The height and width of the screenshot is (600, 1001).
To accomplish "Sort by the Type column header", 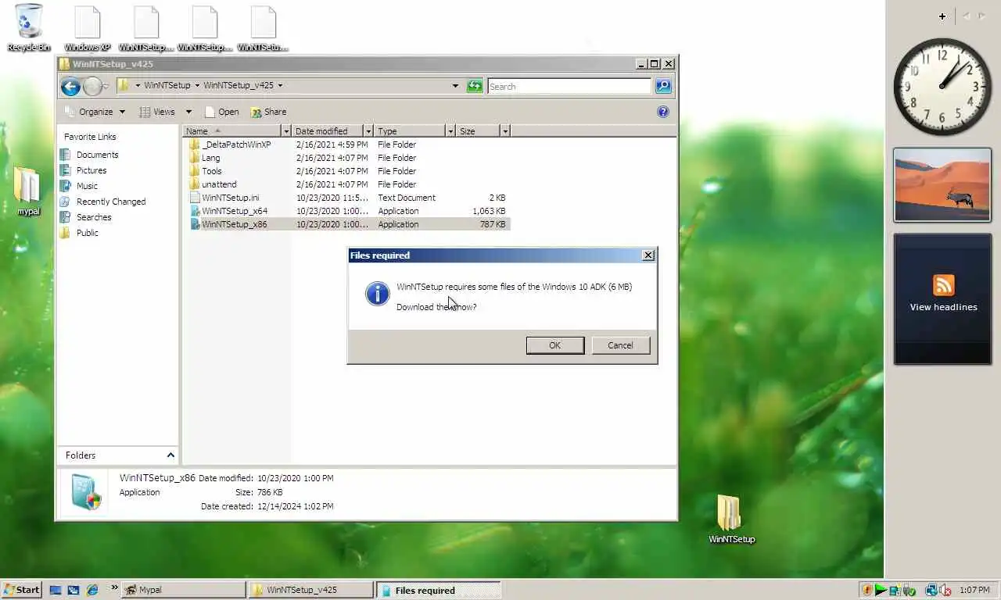I will 409,131.
